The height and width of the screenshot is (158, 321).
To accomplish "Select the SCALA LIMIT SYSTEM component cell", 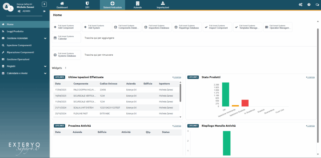I will pyautogui.click(x=83, y=108).
